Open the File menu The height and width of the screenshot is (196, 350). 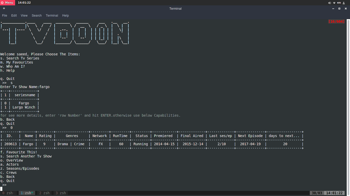coord(5,16)
